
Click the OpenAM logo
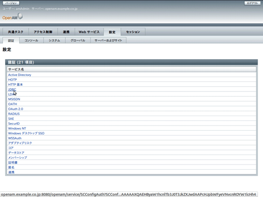point(12,16)
